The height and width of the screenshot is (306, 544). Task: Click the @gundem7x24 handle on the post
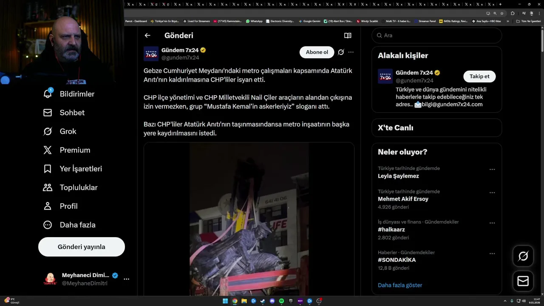180,58
